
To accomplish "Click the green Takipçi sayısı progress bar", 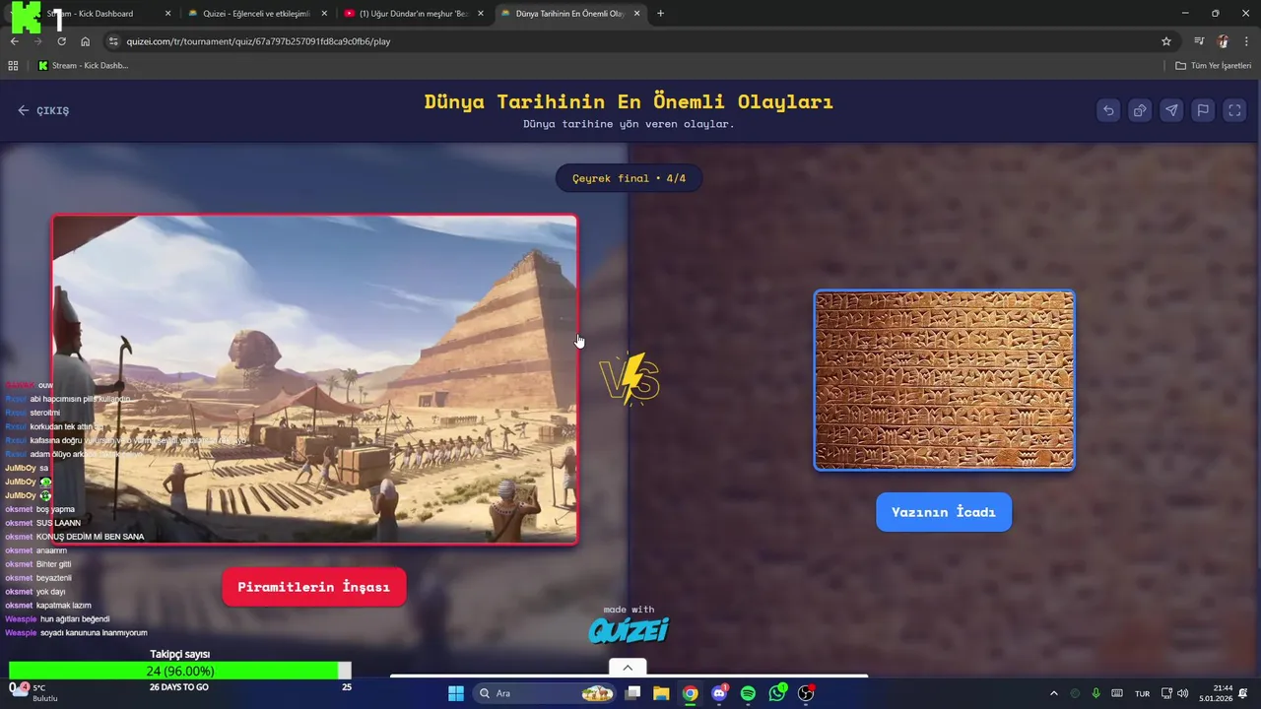I will tap(180, 671).
